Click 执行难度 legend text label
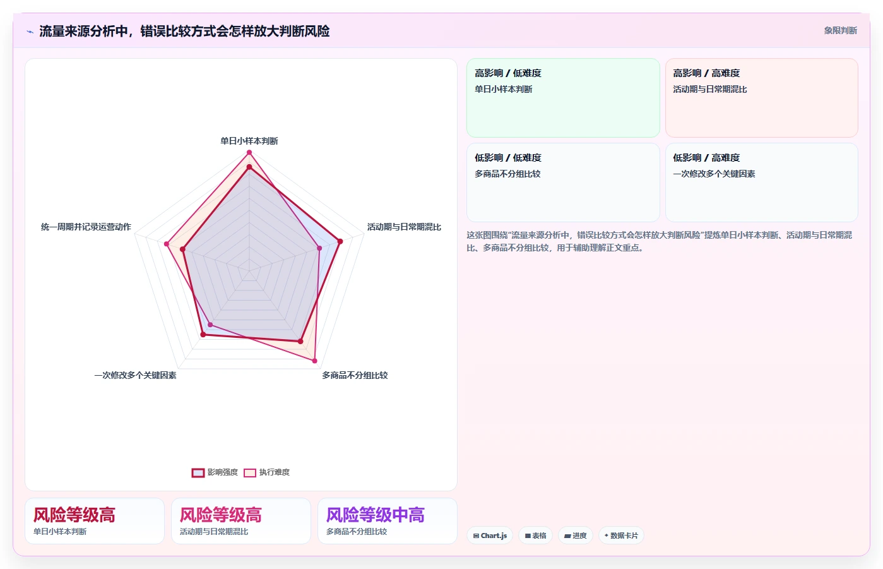This screenshot has height=569, width=883. pos(275,472)
